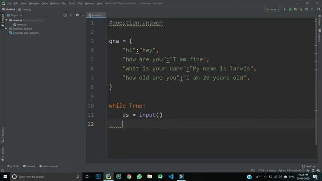Click the Python interpreter status widget

(291, 170)
